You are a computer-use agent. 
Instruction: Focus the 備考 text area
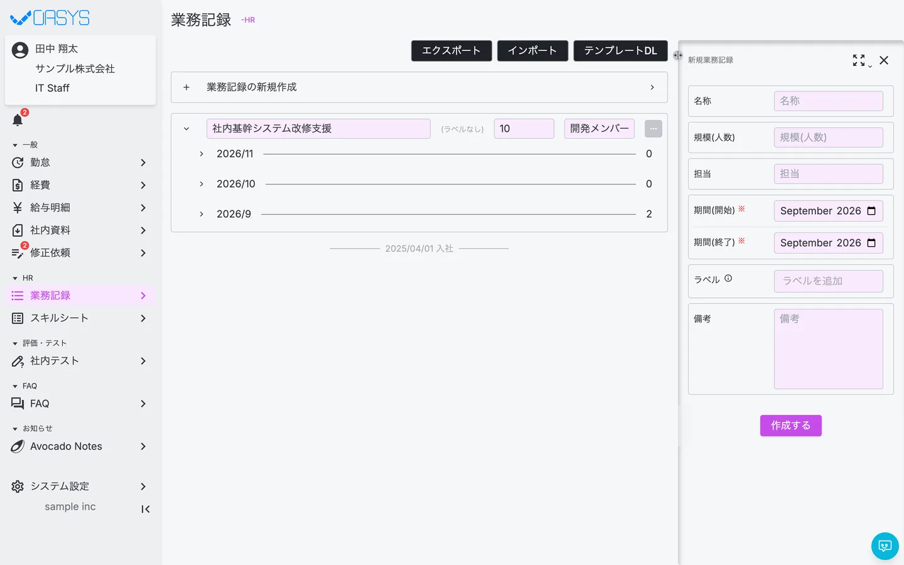tap(829, 349)
